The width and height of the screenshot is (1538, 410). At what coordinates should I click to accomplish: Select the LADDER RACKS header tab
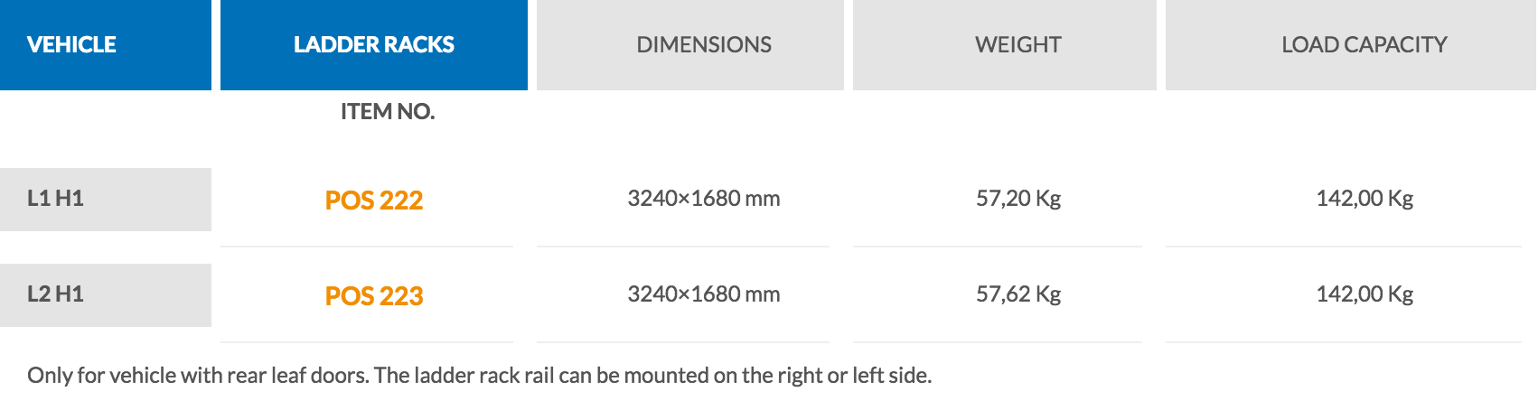point(373,44)
